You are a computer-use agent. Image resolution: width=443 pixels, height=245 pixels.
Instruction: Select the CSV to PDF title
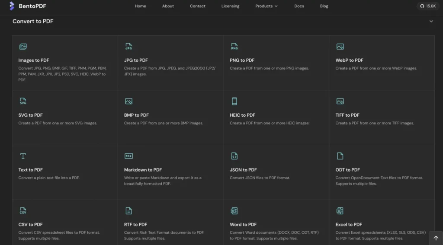tap(31, 225)
